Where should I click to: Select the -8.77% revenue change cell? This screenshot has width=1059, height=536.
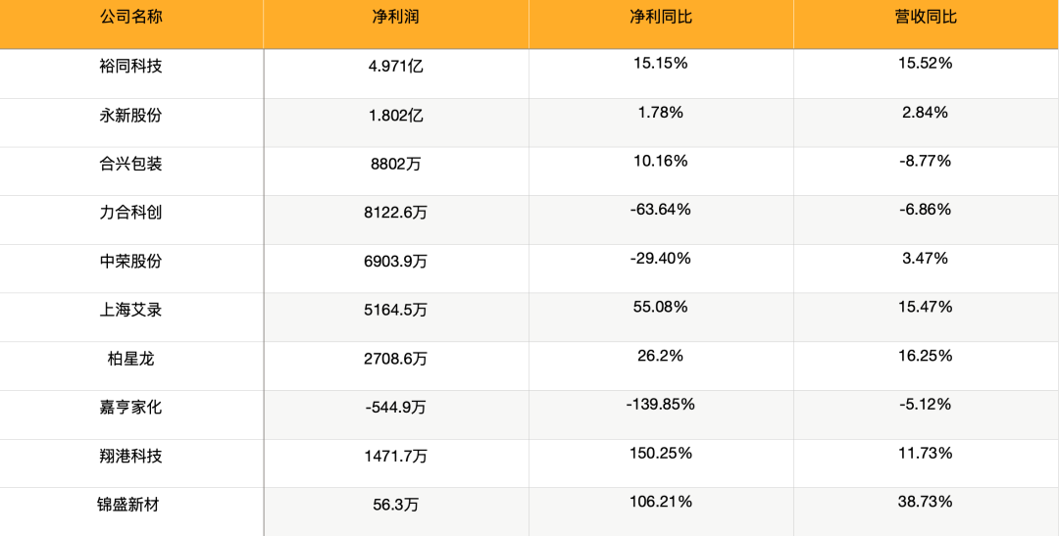pyautogui.click(x=926, y=161)
